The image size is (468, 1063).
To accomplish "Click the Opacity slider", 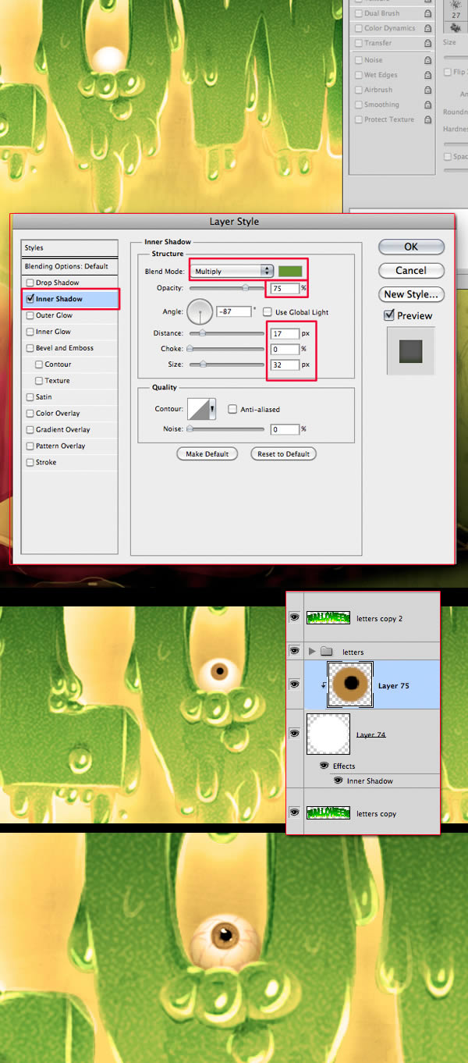I will click(x=227, y=289).
